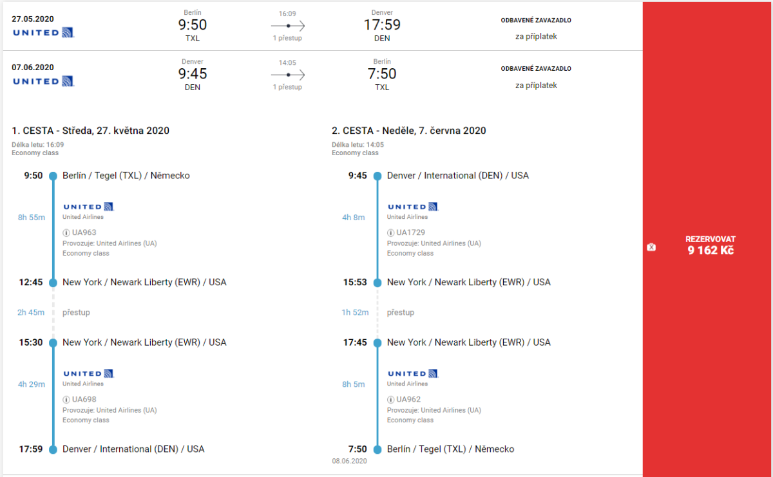Open info icon for flight UA698
This screenshot has width=773, height=477.
[66, 399]
